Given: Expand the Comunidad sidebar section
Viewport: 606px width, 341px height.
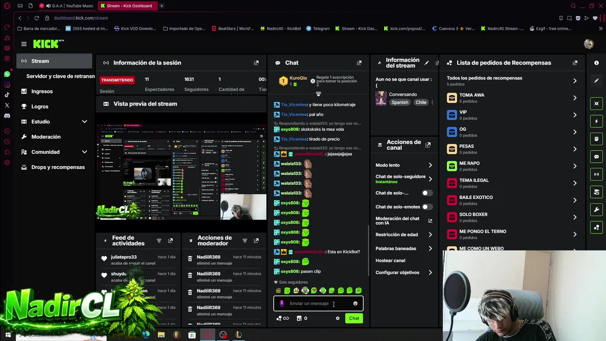Looking at the screenshot, I should click(x=84, y=152).
